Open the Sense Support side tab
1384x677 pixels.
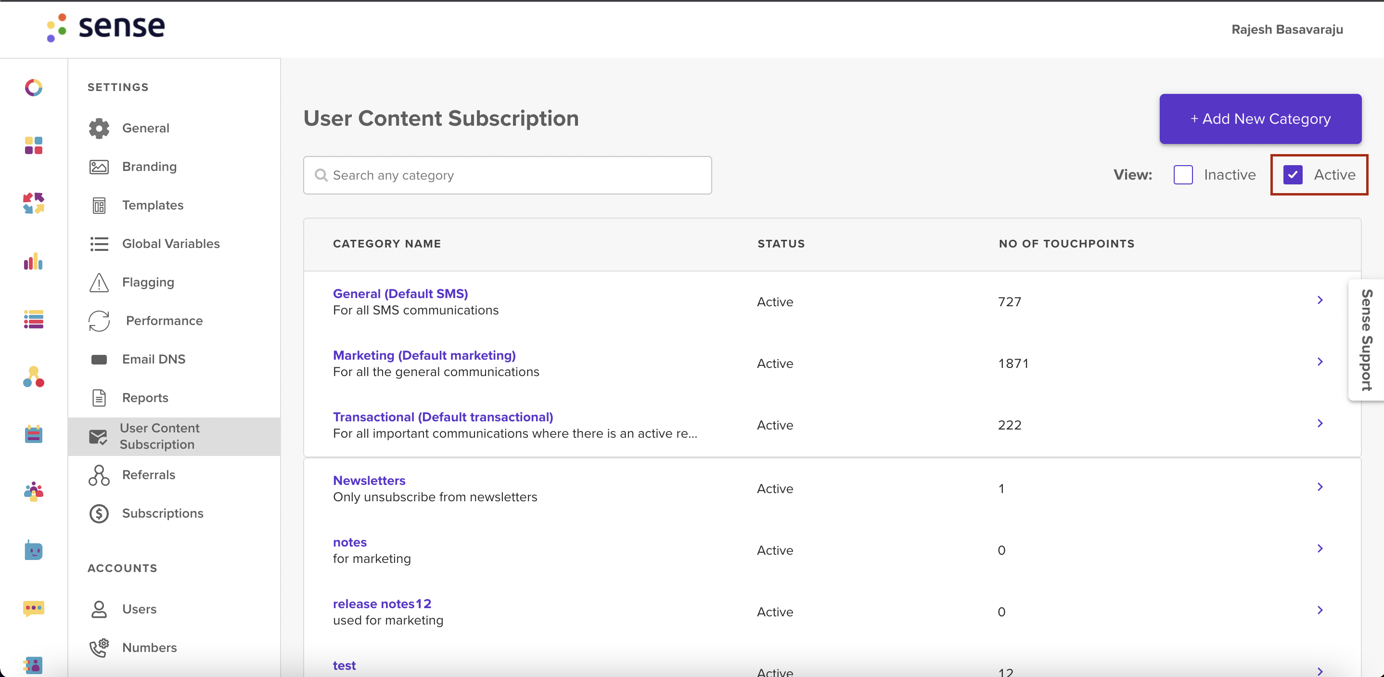tap(1366, 340)
